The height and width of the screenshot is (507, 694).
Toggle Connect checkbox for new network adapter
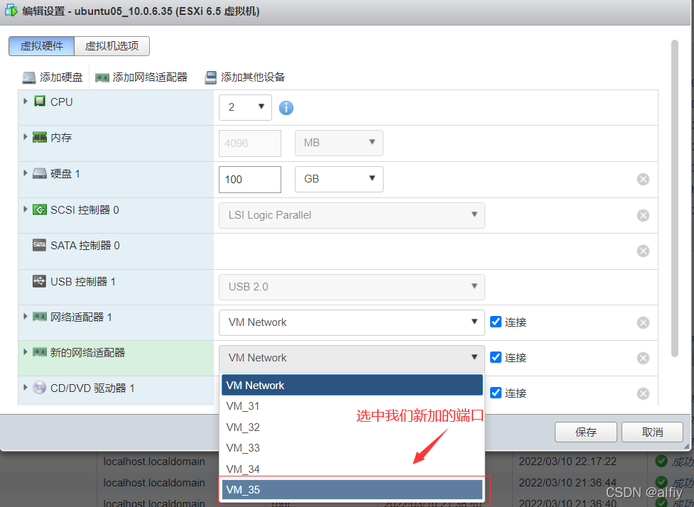click(497, 357)
